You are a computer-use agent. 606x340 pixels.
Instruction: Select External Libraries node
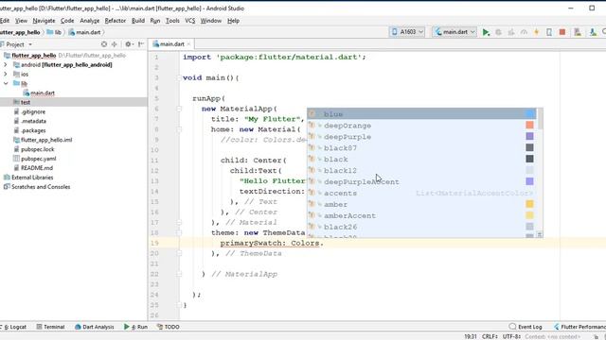tap(28, 178)
